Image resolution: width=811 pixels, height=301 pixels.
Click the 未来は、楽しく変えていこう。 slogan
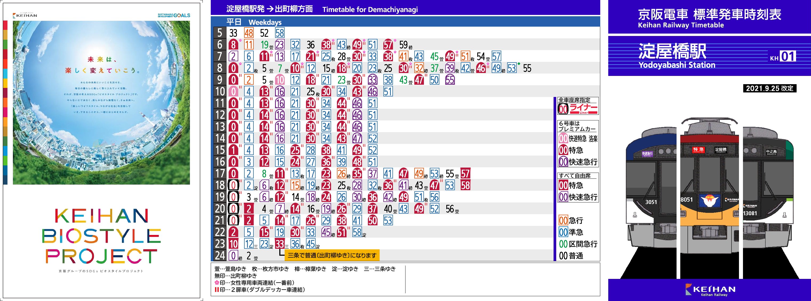tap(102, 65)
